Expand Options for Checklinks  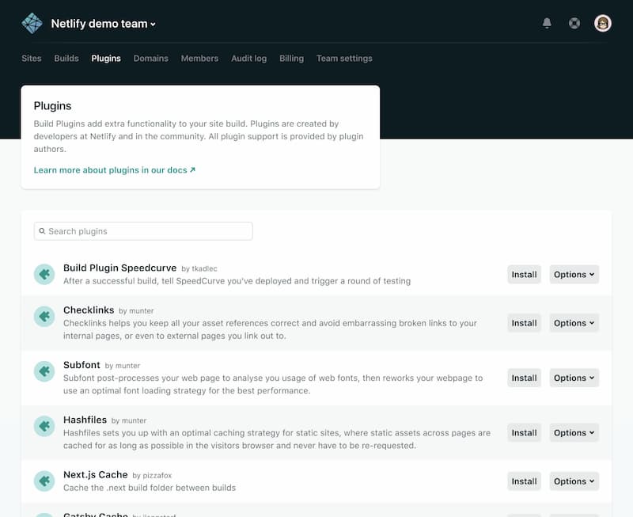[x=574, y=322]
